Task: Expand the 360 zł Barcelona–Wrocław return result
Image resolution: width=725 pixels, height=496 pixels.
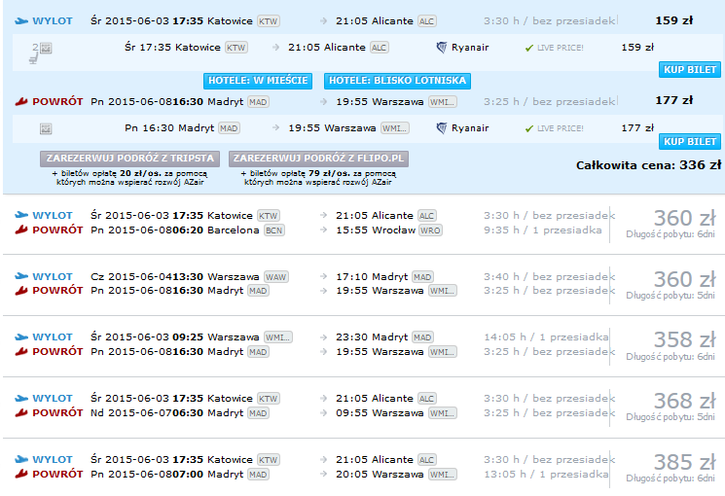Action: click(364, 224)
